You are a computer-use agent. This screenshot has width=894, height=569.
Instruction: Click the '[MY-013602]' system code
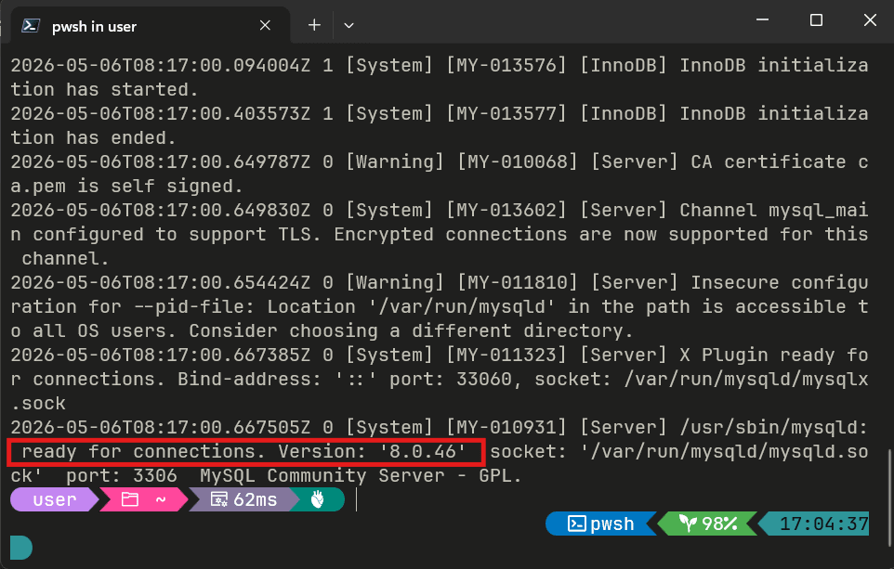tap(506, 210)
